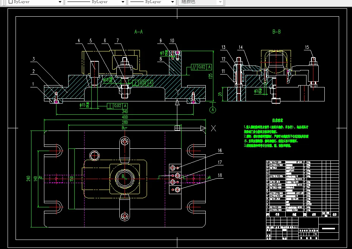
Task: Select the 35 dimension in B-B view
Action: coord(220,94)
